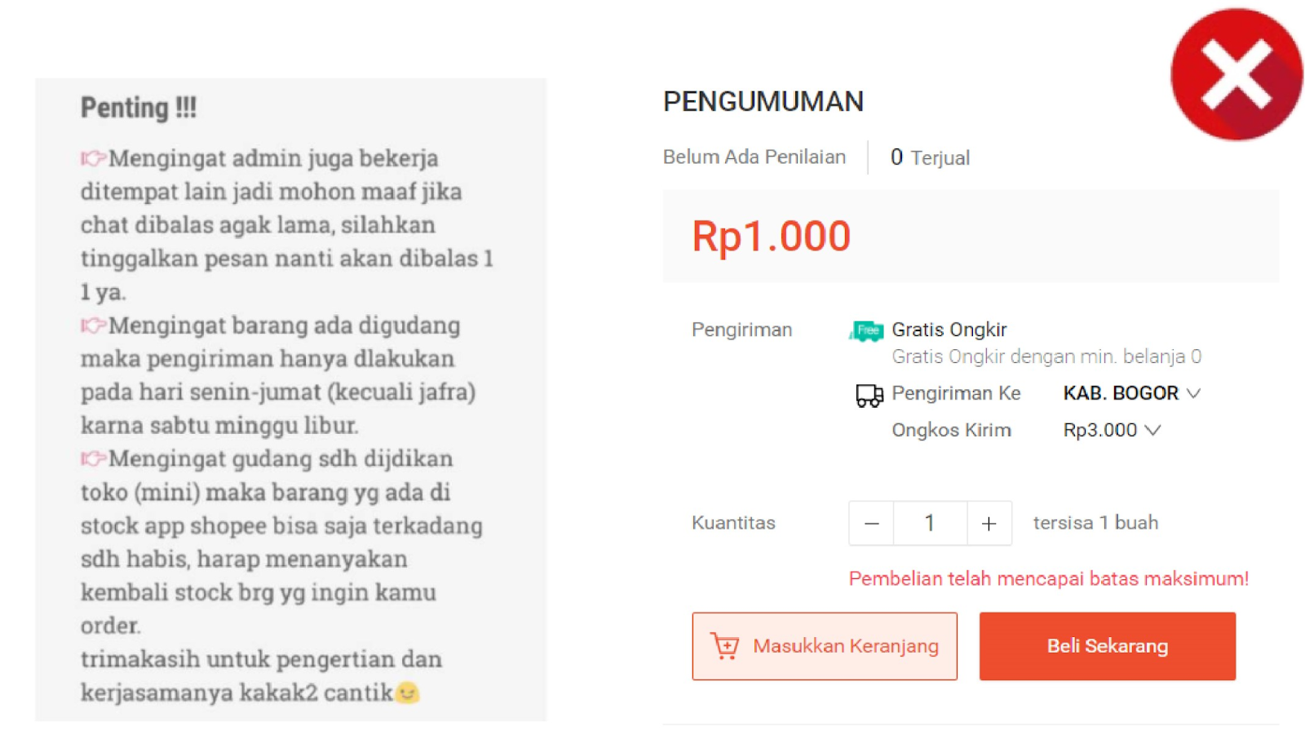Click the Beli Sekarang button

point(1107,646)
